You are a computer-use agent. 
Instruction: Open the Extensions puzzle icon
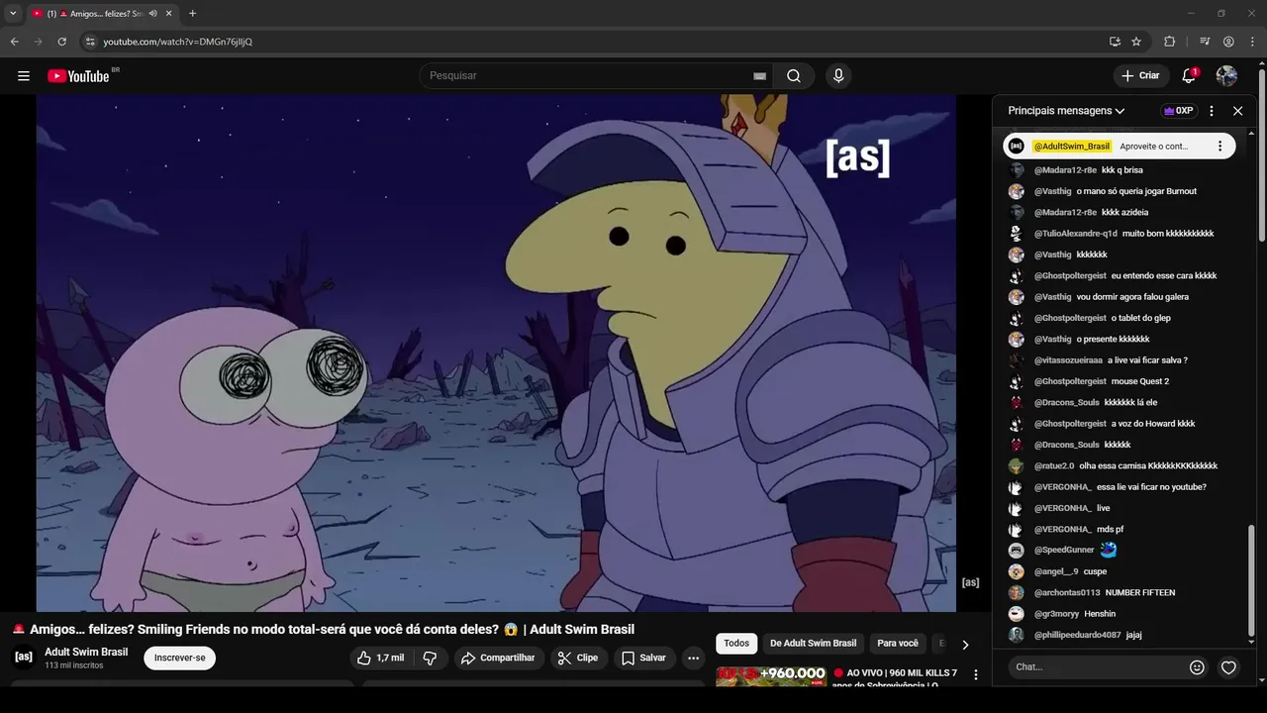pyautogui.click(x=1169, y=42)
